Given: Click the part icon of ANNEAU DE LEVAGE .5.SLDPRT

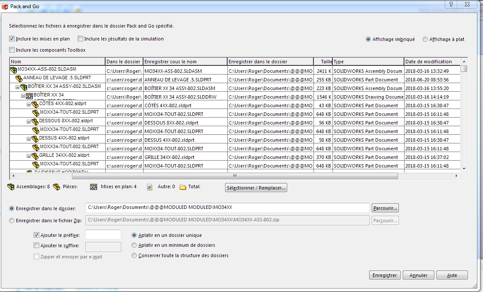Looking at the screenshot, I should (x=19, y=79).
